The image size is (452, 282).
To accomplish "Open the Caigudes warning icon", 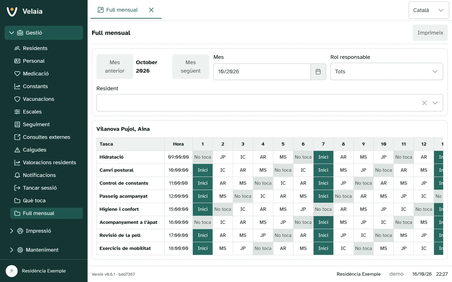I will click(x=17, y=150).
